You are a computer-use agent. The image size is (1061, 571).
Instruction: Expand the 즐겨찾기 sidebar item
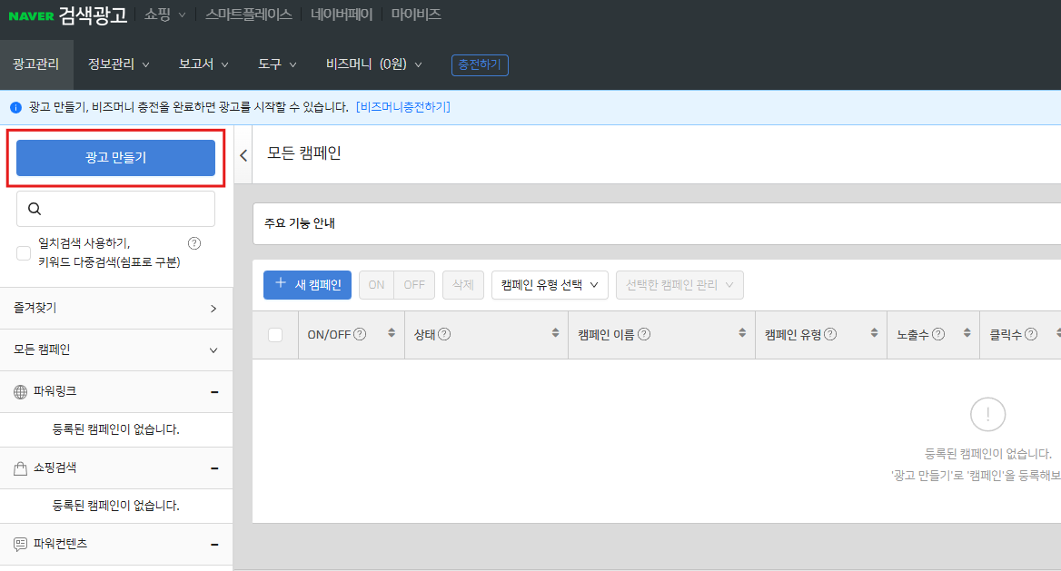[213, 309]
